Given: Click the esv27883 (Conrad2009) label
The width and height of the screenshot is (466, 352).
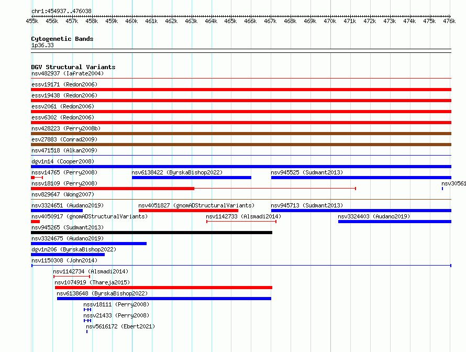Looking at the screenshot, I should [64, 139].
